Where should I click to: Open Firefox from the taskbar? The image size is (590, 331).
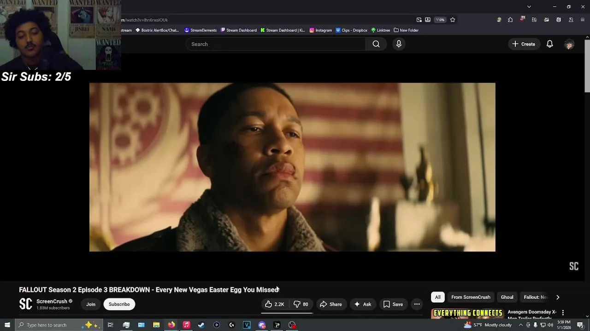pyautogui.click(x=171, y=325)
